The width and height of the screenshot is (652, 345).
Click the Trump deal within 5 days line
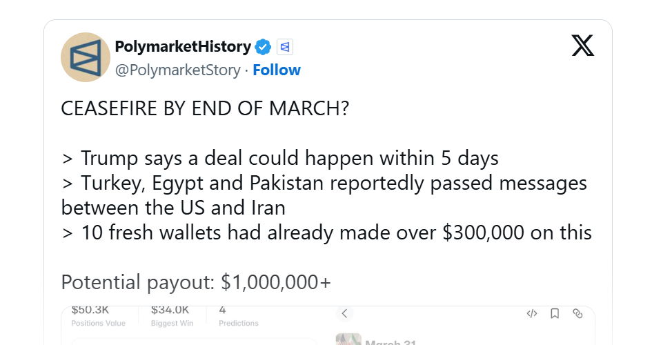[x=280, y=158]
